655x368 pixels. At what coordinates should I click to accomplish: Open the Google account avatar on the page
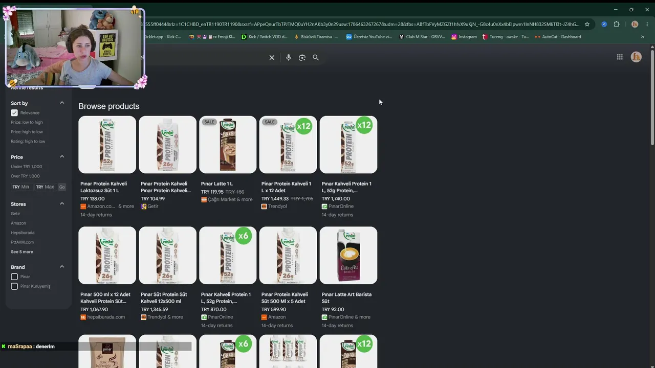click(636, 57)
